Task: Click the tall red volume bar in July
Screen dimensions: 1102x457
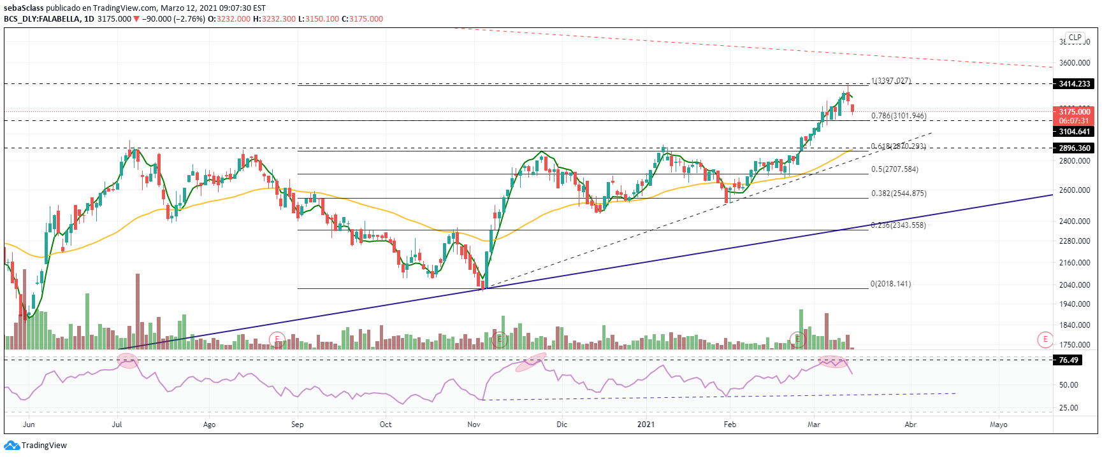Action: tap(138, 311)
